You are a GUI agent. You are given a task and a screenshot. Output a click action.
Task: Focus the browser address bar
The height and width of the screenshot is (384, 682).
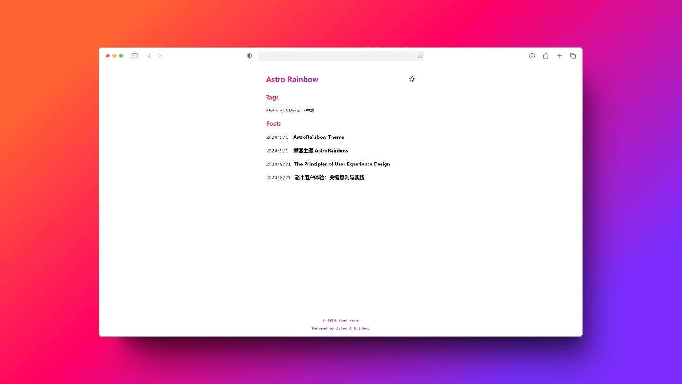pos(341,56)
